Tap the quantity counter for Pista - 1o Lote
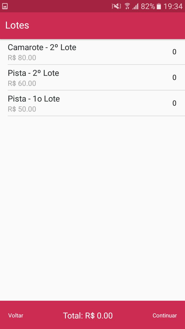The height and width of the screenshot is (329, 185). point(174,103)
